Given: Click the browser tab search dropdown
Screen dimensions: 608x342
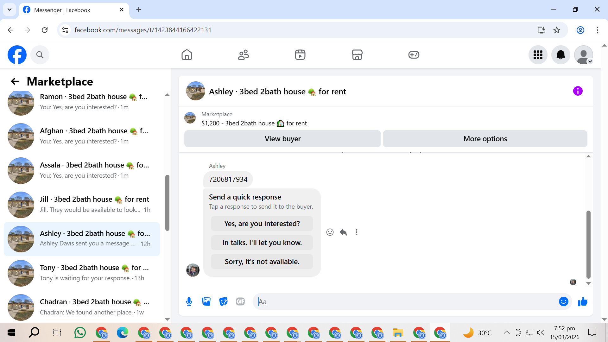Looking at the screenshot, I should pos(9,9).
